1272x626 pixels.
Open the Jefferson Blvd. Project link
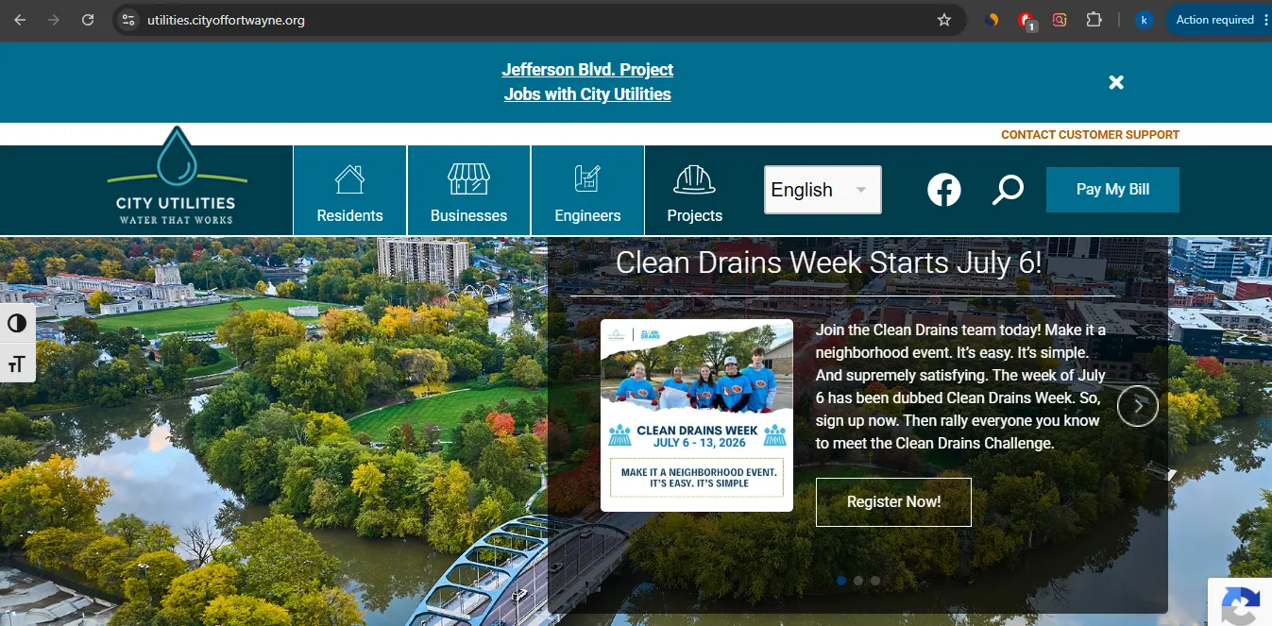coord(587,70)
